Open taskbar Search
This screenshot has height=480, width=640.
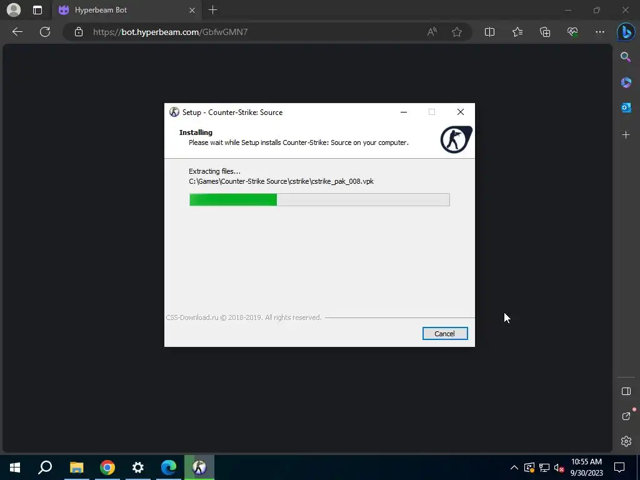pos(45,467)
